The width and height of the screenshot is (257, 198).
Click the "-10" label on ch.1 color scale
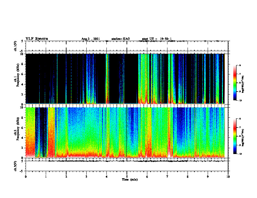click(x=240, y=101)
